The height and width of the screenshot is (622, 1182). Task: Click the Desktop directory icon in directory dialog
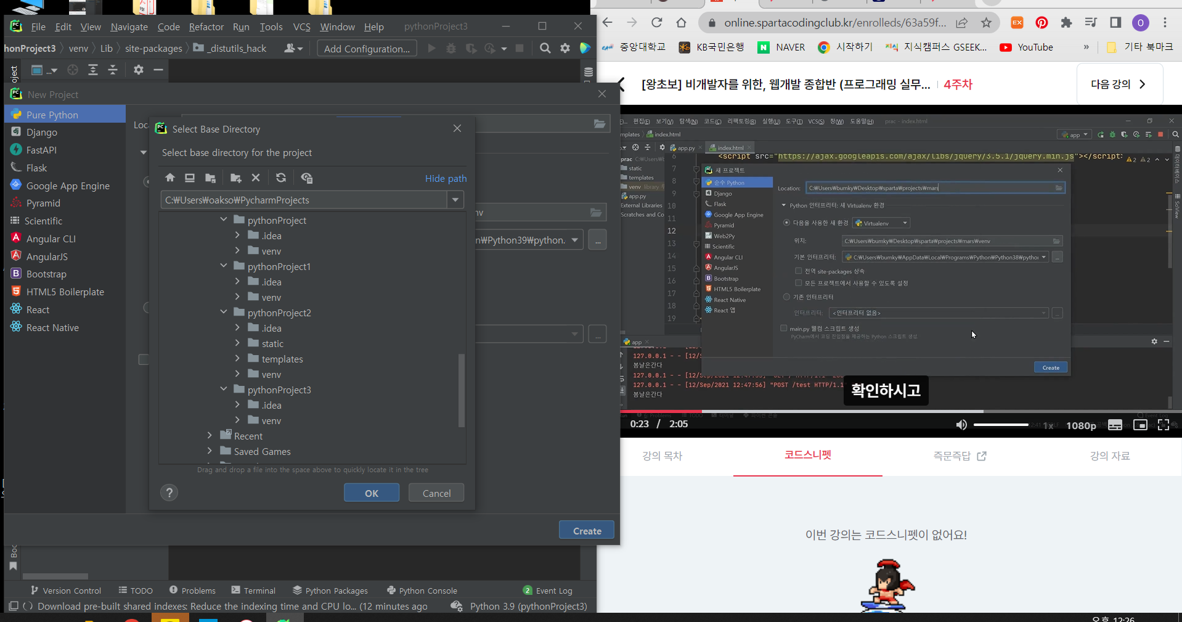(190, 178)
